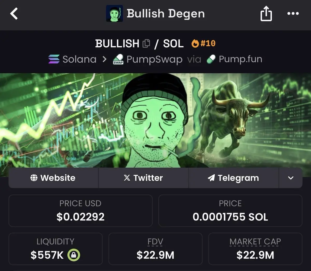Copy the BULLISH token address icon
Viewport: 311px width, 271px height.
pyautogui.click(x=146, y=44)
